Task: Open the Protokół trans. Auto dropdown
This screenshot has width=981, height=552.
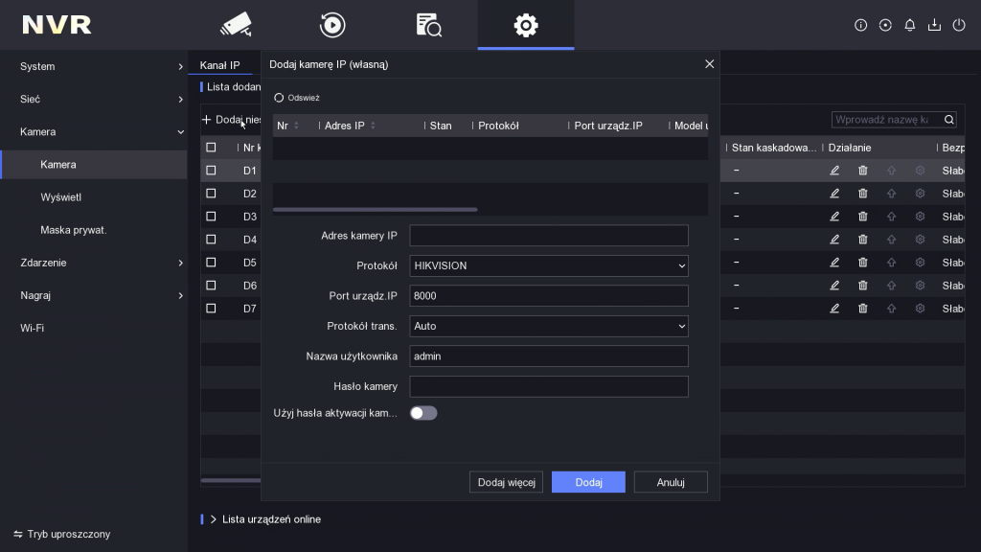Action: (549, 326)
